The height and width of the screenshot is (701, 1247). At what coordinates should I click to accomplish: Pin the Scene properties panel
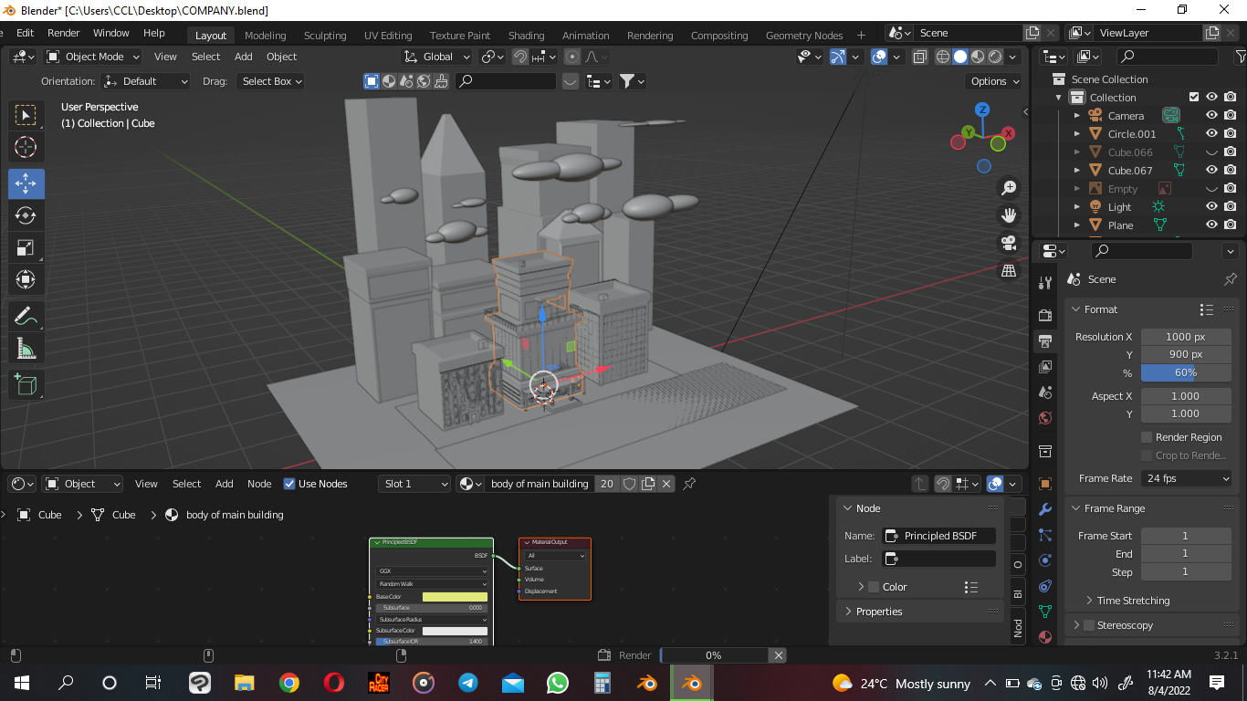tap(1230, 279)
